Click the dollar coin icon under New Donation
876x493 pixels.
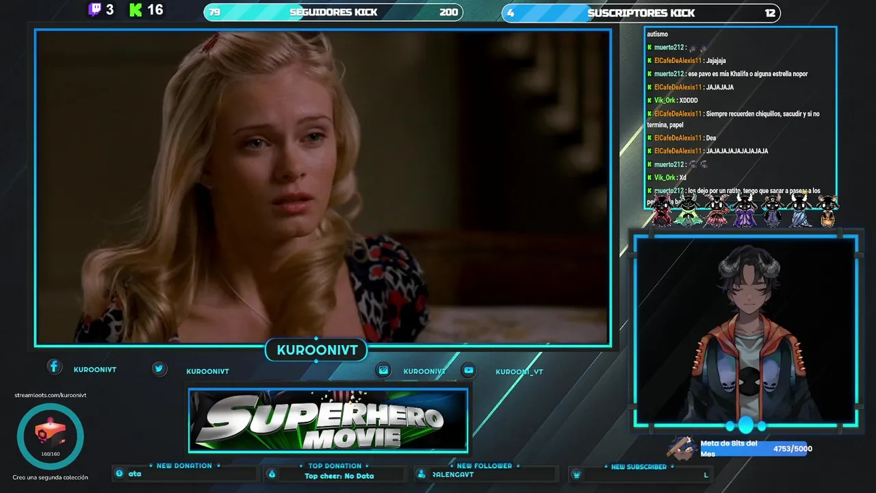click(120, 473)
